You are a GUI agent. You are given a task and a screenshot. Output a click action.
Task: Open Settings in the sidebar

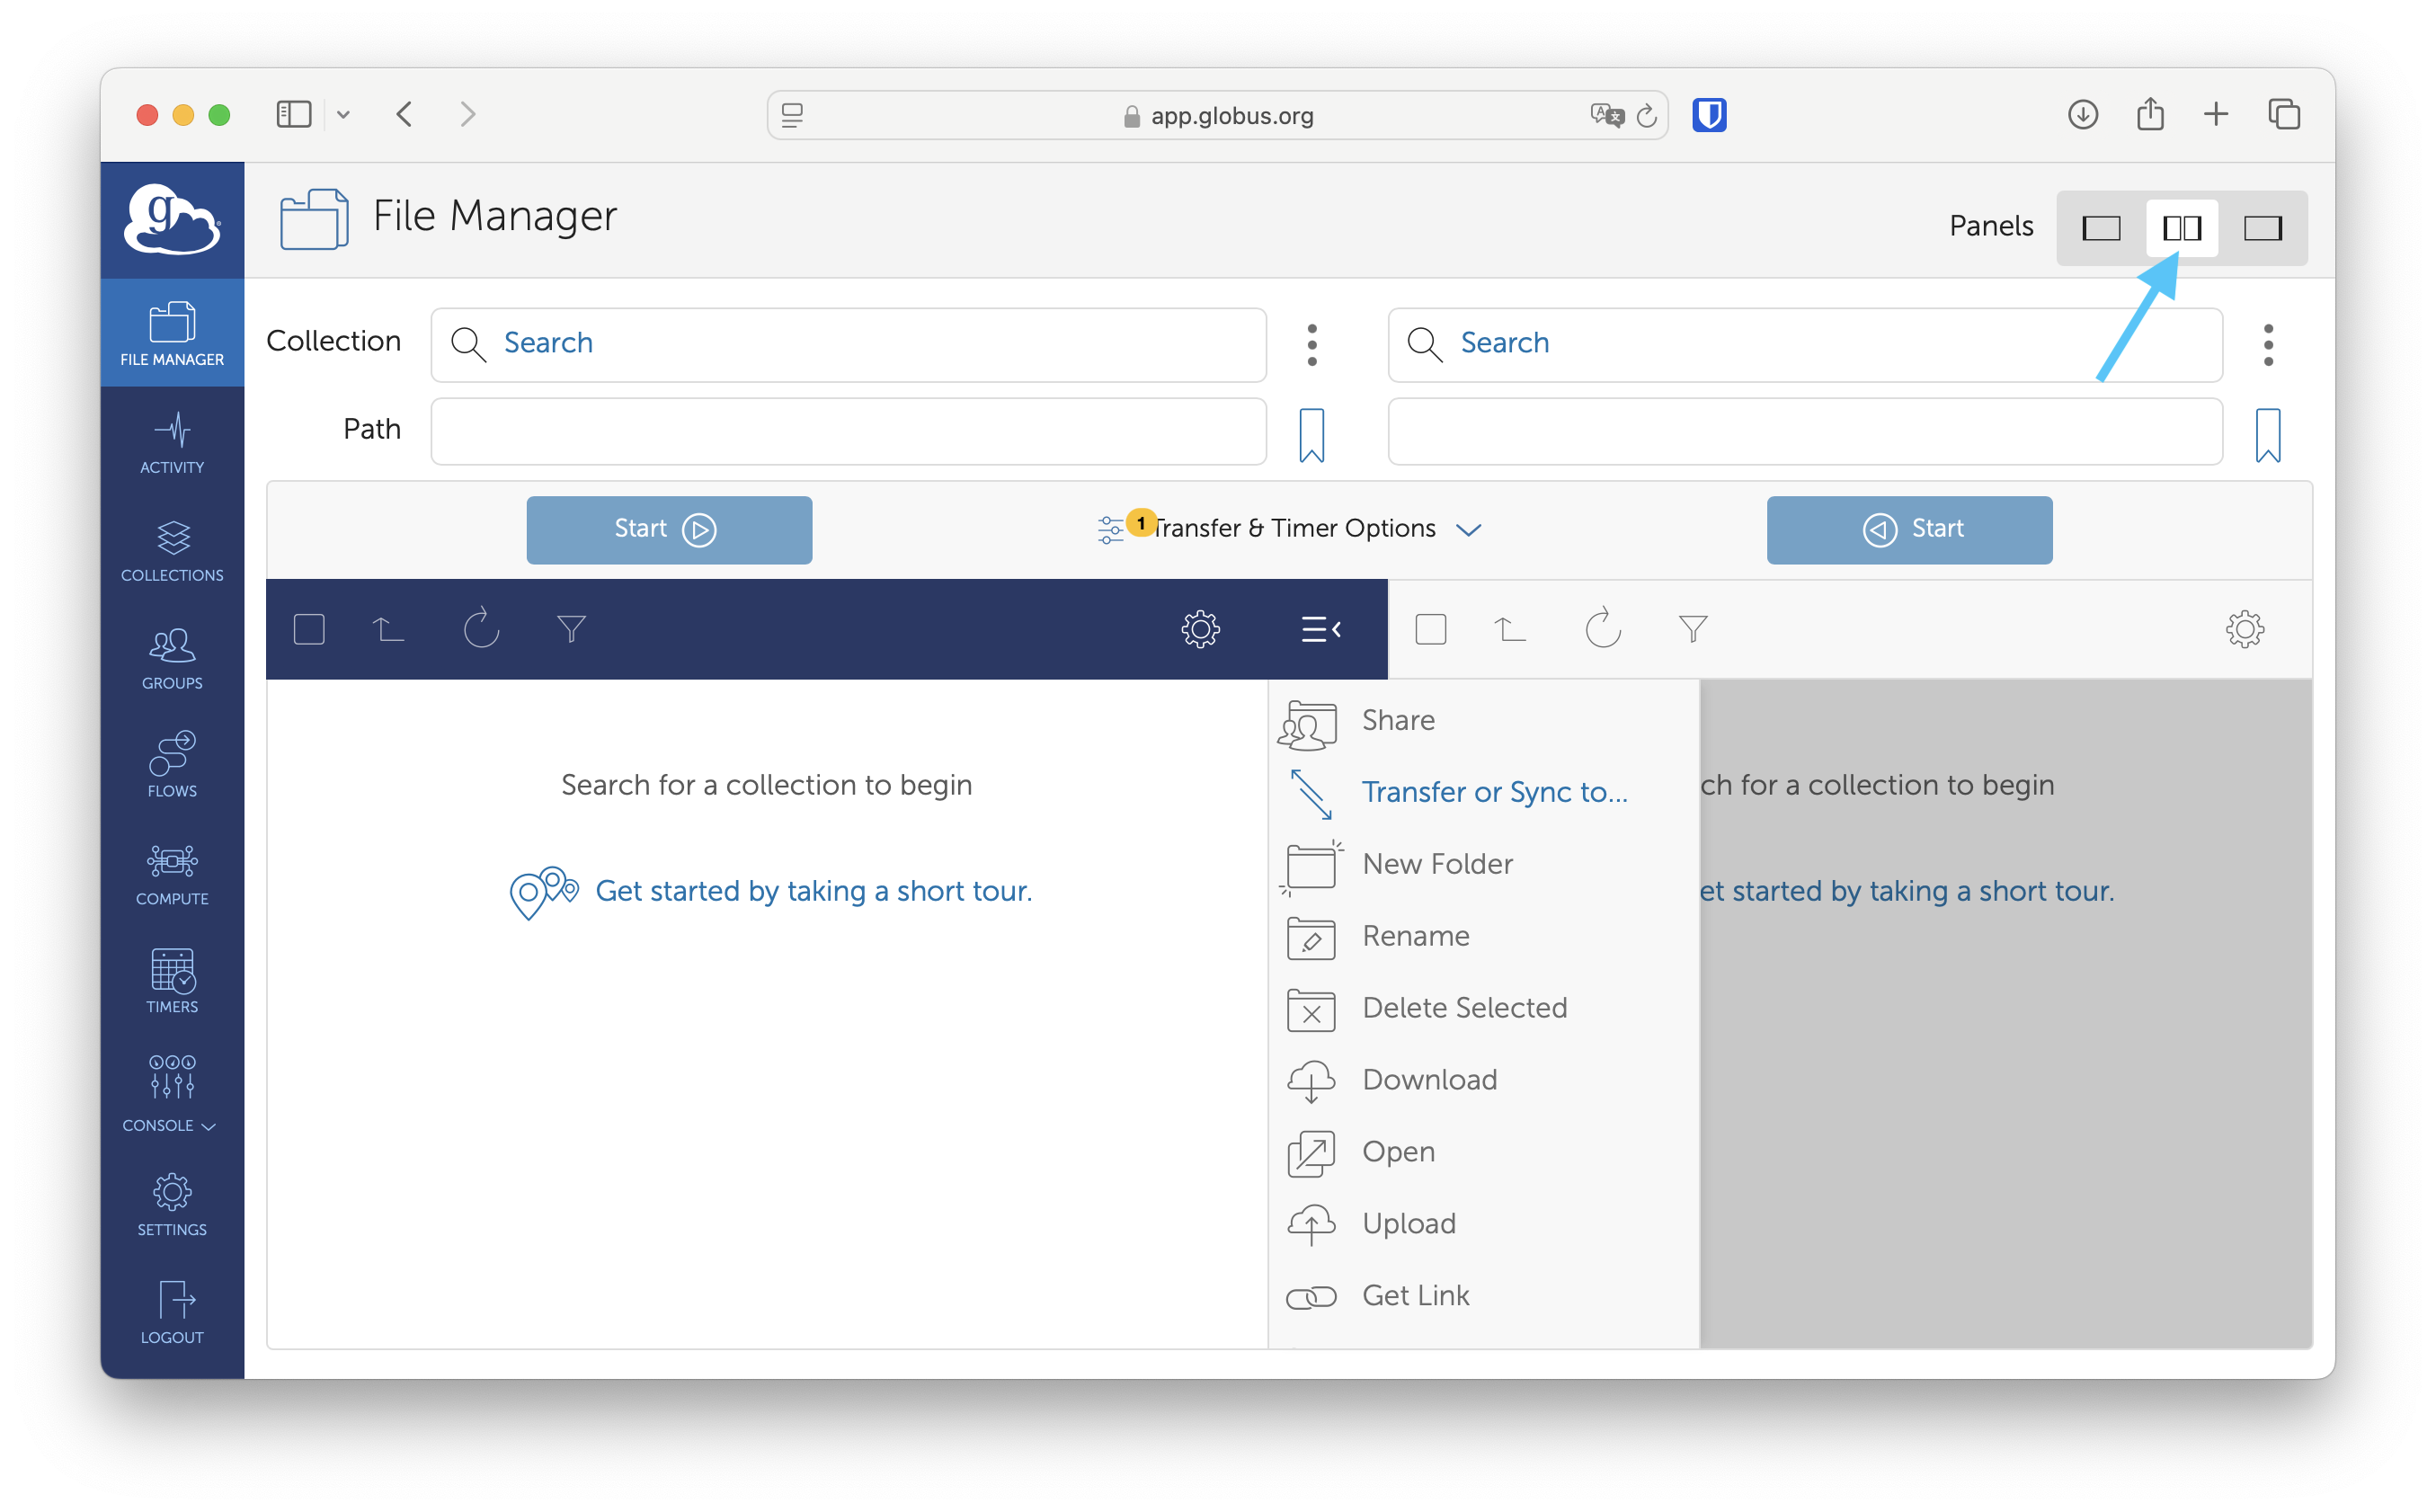[172, 1205]
